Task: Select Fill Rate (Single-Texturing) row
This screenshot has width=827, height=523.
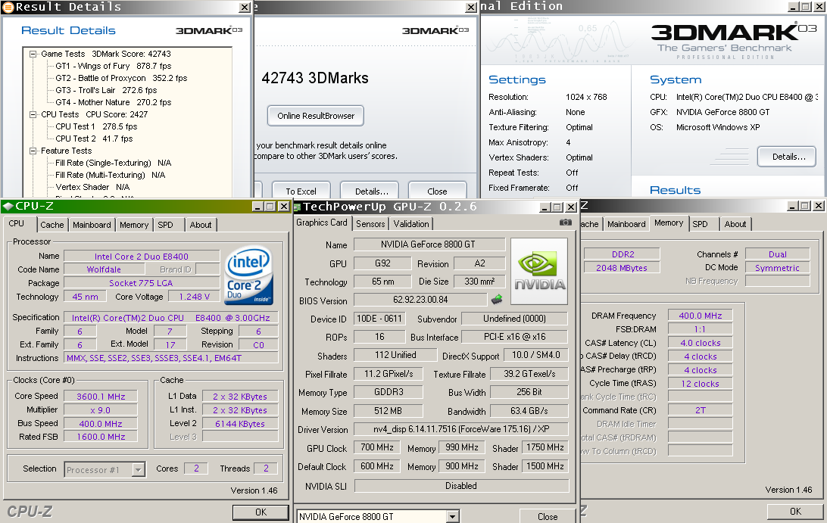Action: point(114,163)
